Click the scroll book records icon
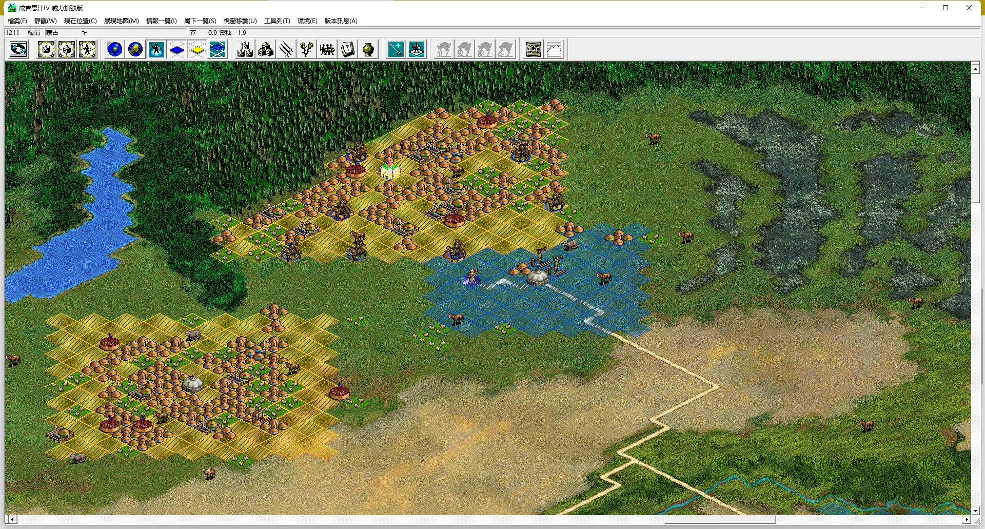Screen dimensions: 985x529 tap(348, 50)
